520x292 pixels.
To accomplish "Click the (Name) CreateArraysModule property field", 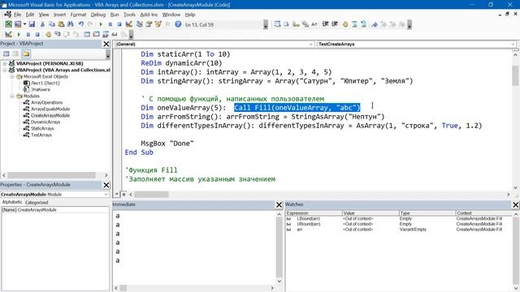I will pyautogui.click(x=54, y=210).
